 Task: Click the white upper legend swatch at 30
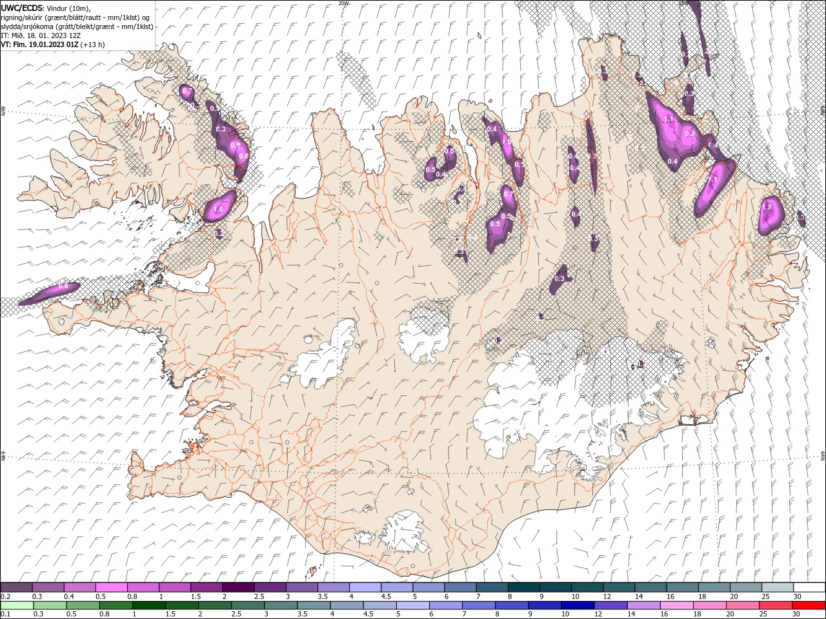pos(809,587)
